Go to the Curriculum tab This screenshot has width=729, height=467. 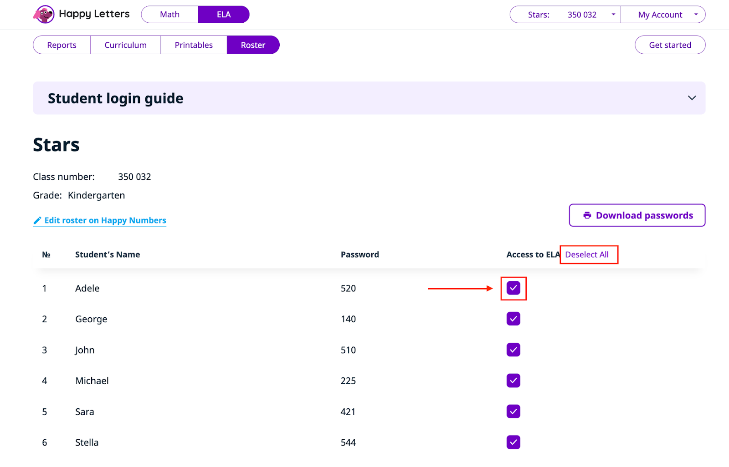pyautogui.click(x=125, y=45)
